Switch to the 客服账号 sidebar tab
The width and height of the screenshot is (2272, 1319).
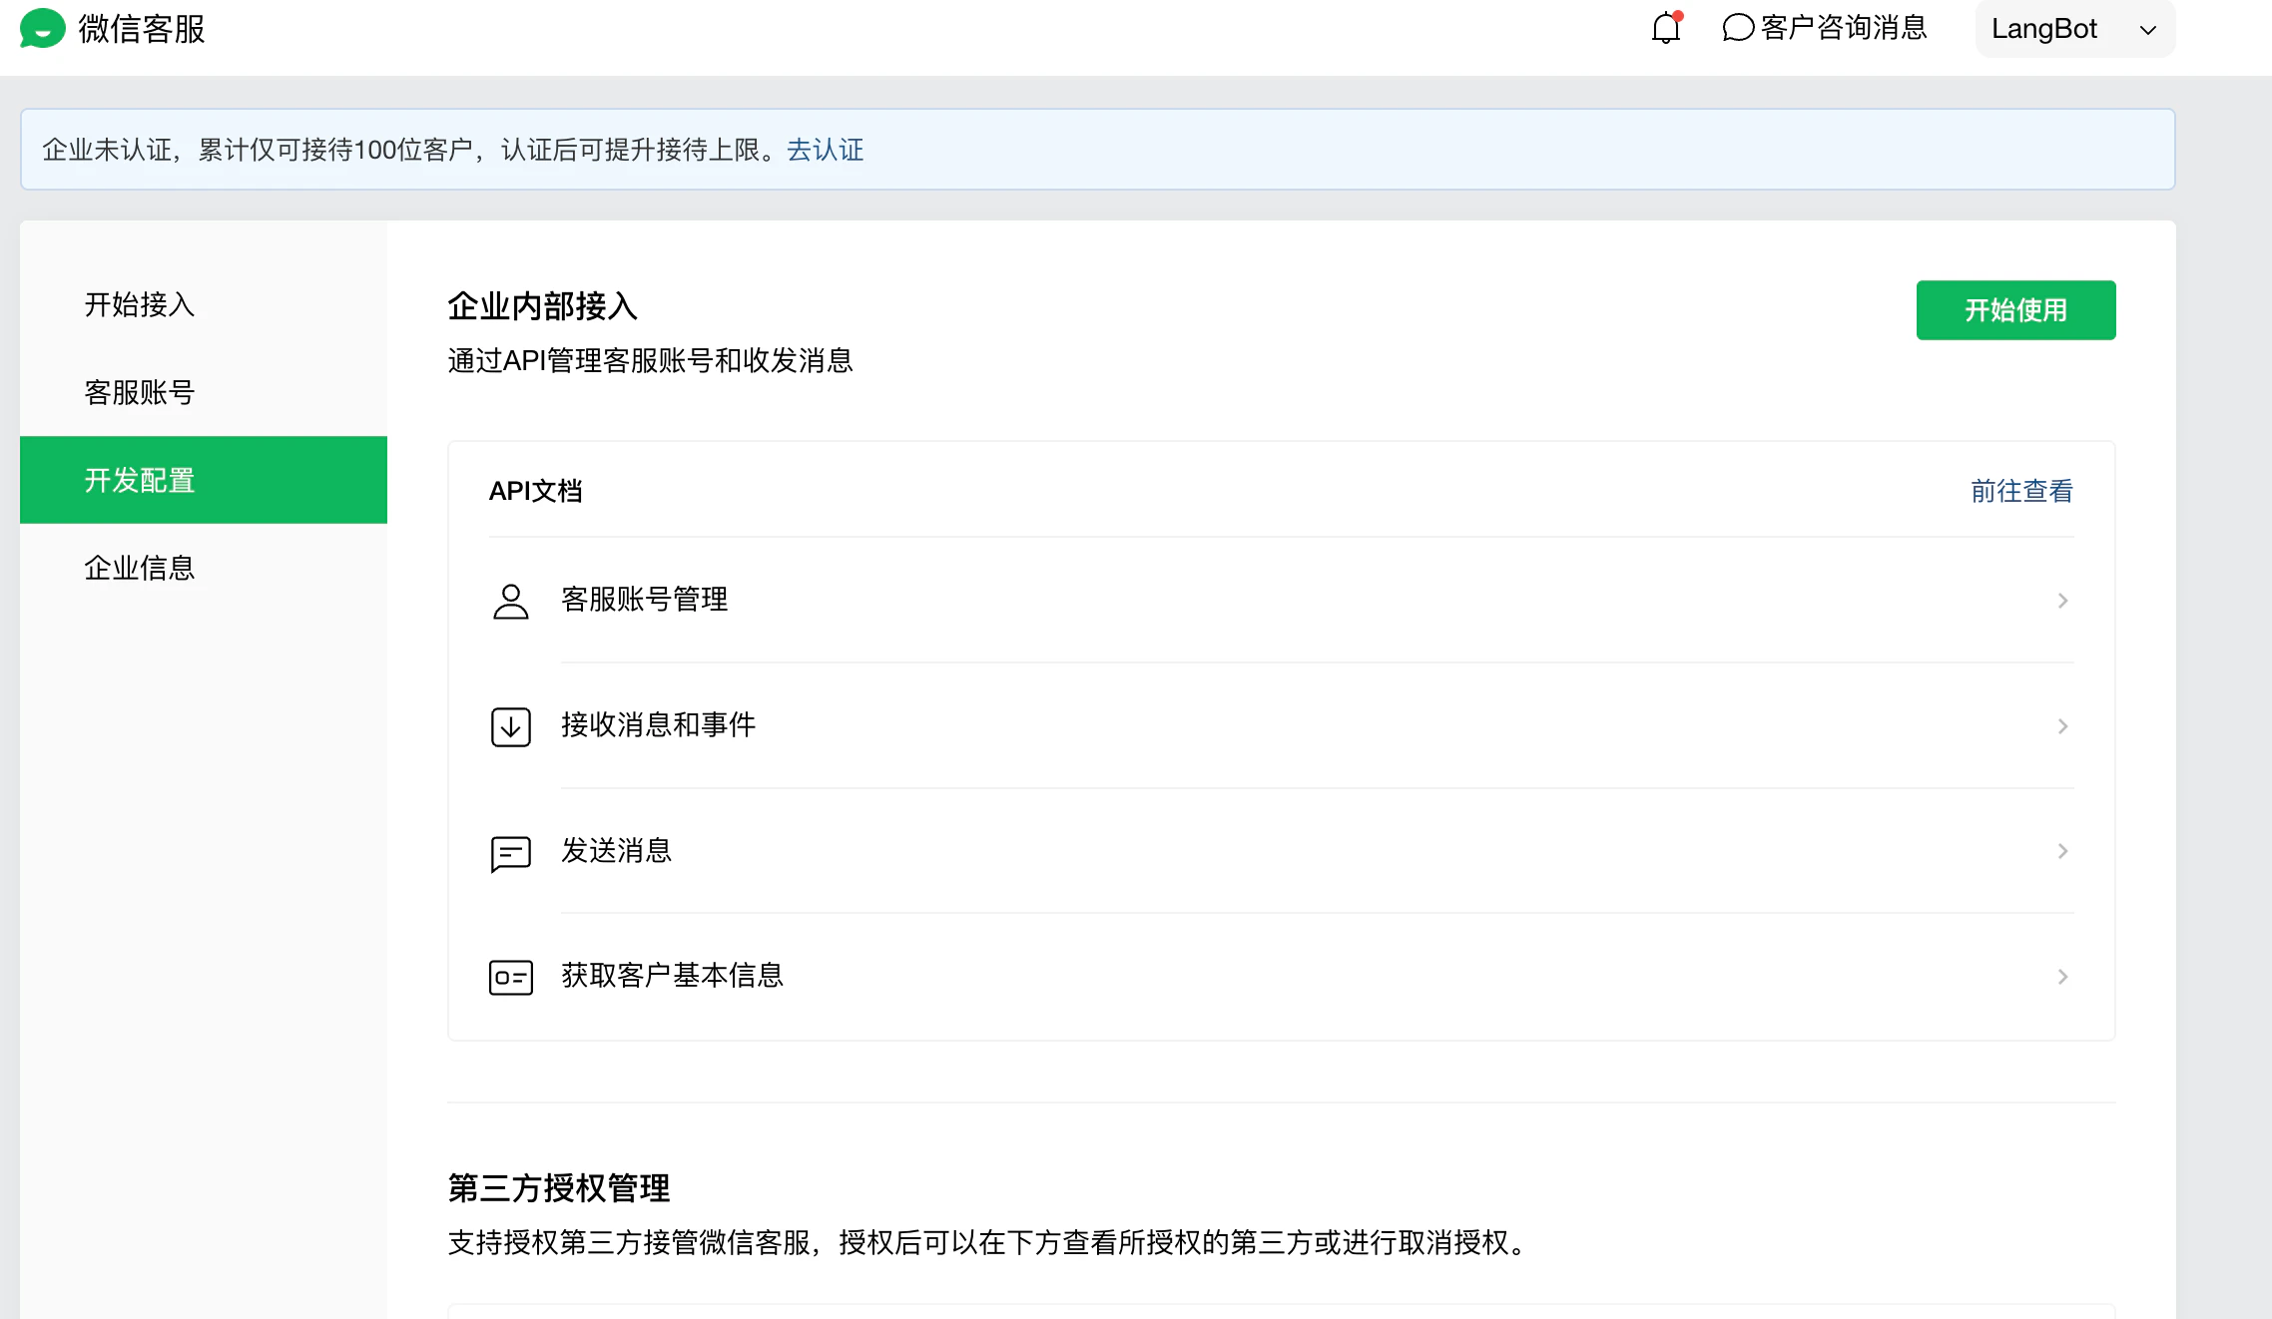pyautogui.click(x=140, y=393)
